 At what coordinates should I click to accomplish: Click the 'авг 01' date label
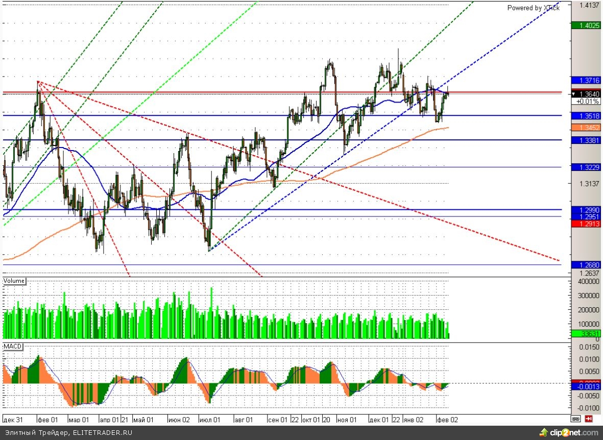[244, 420]
